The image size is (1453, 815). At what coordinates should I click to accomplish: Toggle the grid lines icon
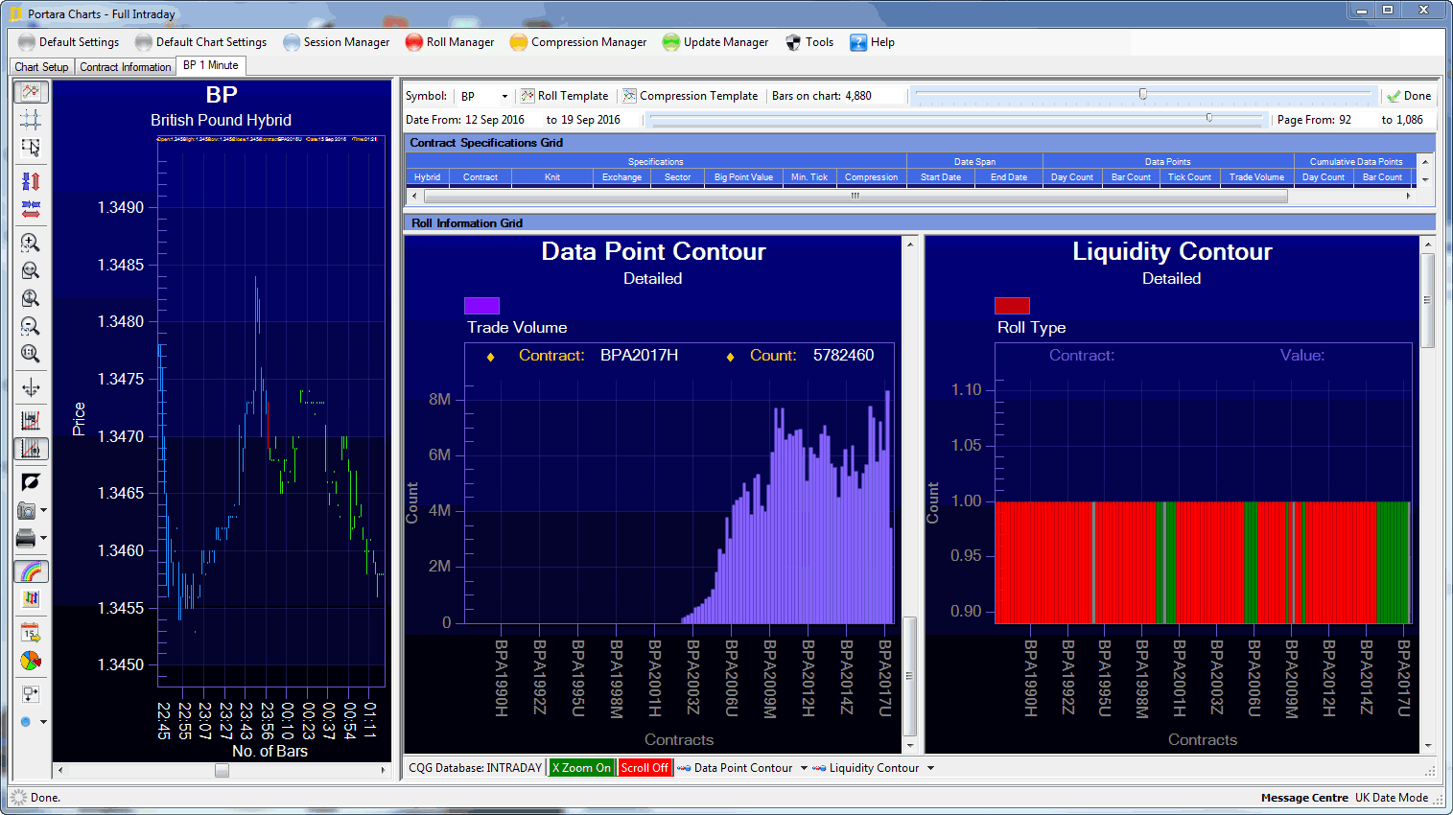31,119
